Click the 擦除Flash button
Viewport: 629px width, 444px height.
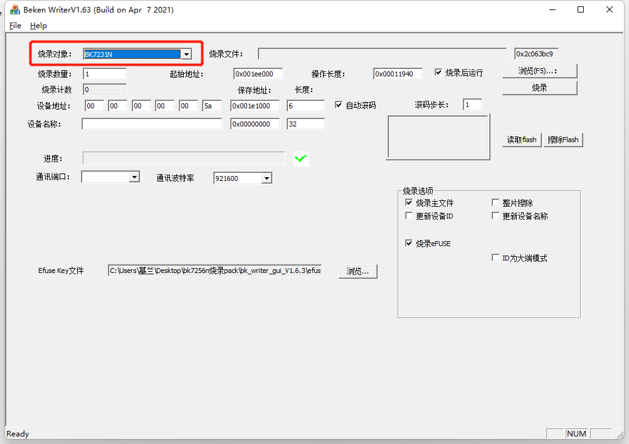[x=563, y=140]
